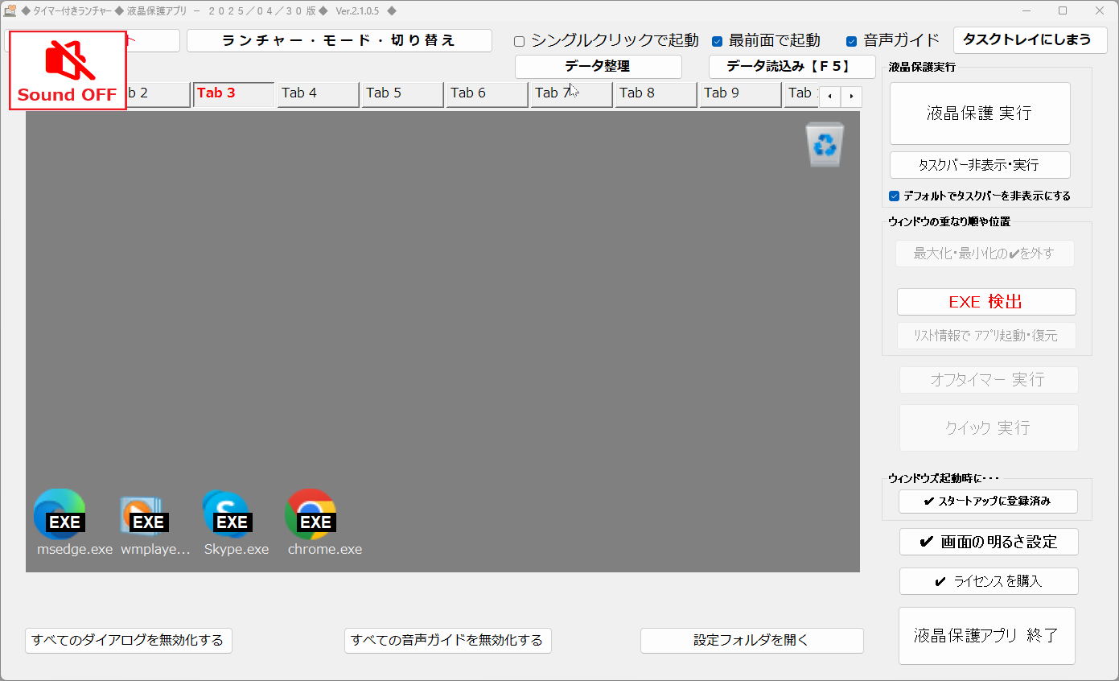Open 画面の明るさ設定 brightness settings
This screenshot has width=1119, height=681.
coord(988,542)
